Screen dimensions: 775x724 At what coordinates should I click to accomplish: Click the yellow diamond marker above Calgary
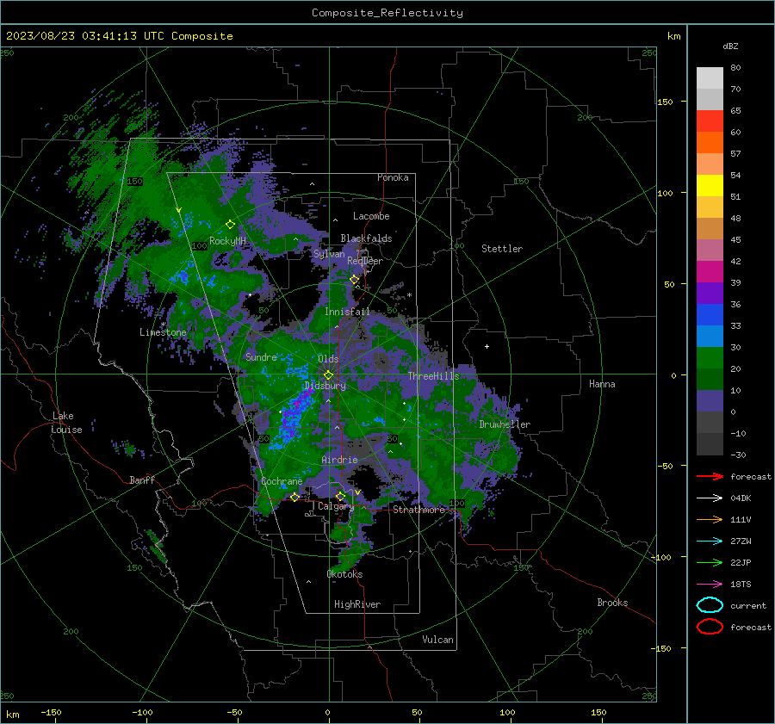click(x=340, y=496)
